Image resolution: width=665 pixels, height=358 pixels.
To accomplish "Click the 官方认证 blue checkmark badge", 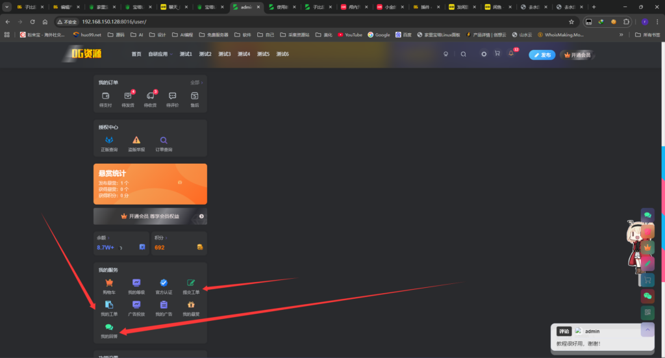I will (x=164, y=286).
